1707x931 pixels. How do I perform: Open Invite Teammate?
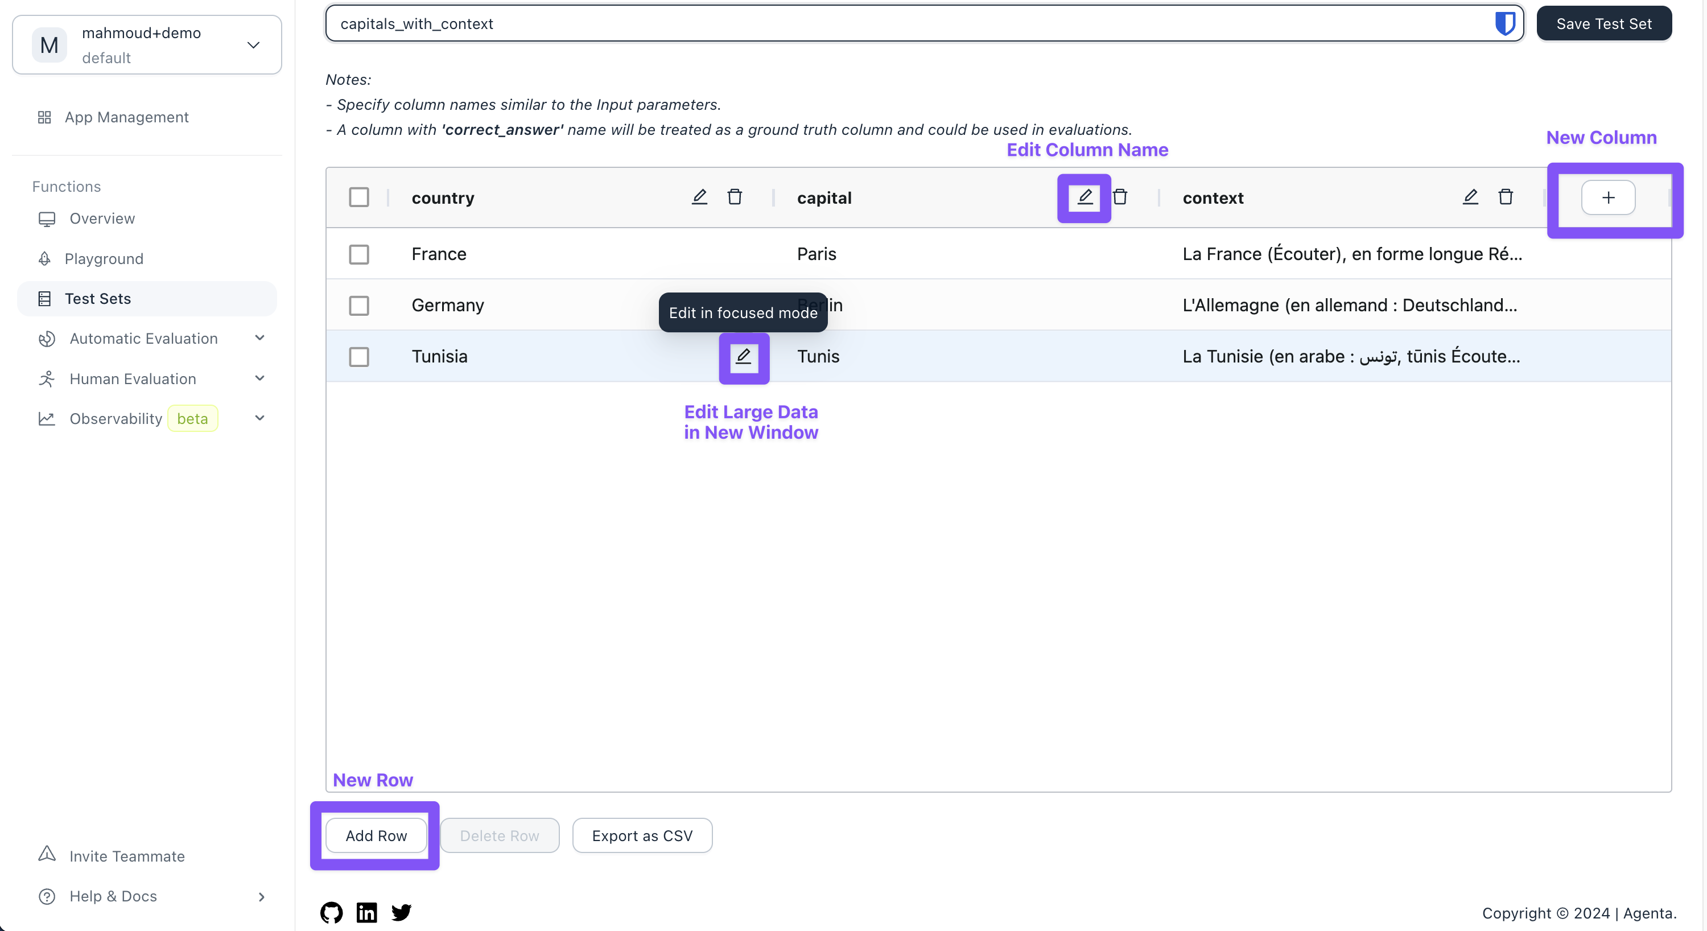147,856
